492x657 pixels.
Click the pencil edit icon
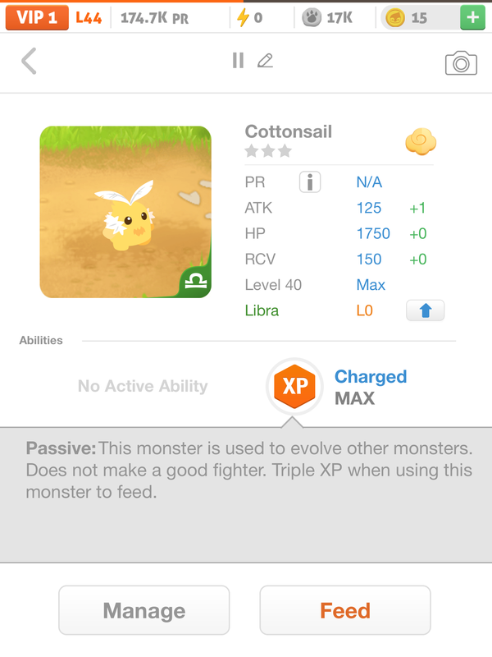265,61
